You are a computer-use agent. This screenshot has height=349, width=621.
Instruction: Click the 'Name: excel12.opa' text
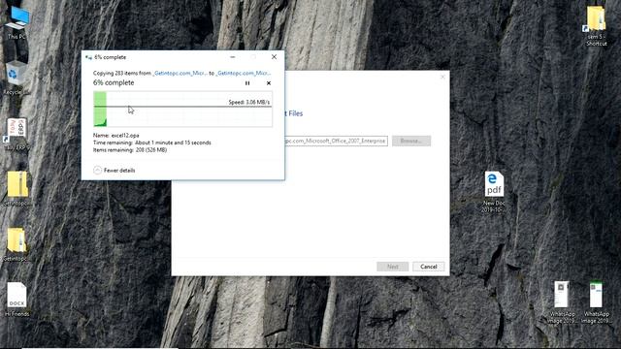tap(116, 136)
